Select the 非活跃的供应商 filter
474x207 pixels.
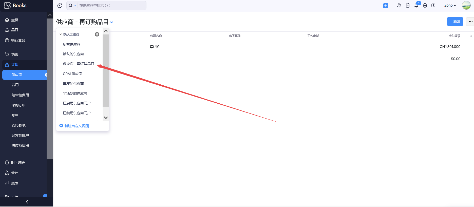(x=75, y=93)
